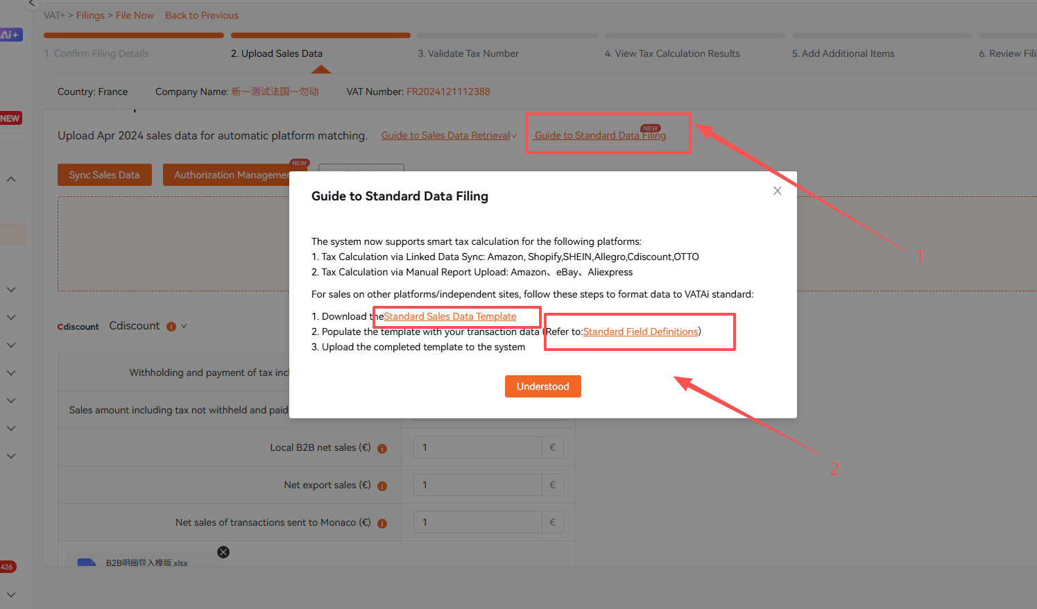Click the Understood button
The height and width of the screenshot is (609, 1037).
pos(542,386)
